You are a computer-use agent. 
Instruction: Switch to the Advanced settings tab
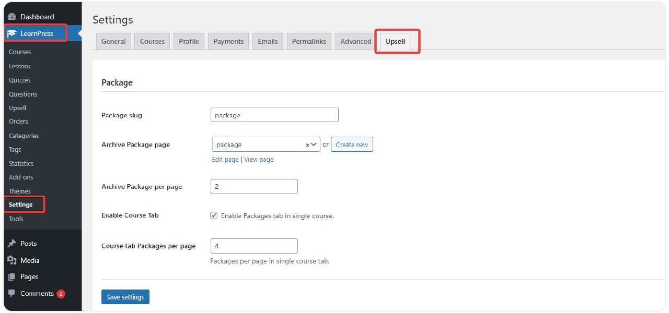point(355,42)
